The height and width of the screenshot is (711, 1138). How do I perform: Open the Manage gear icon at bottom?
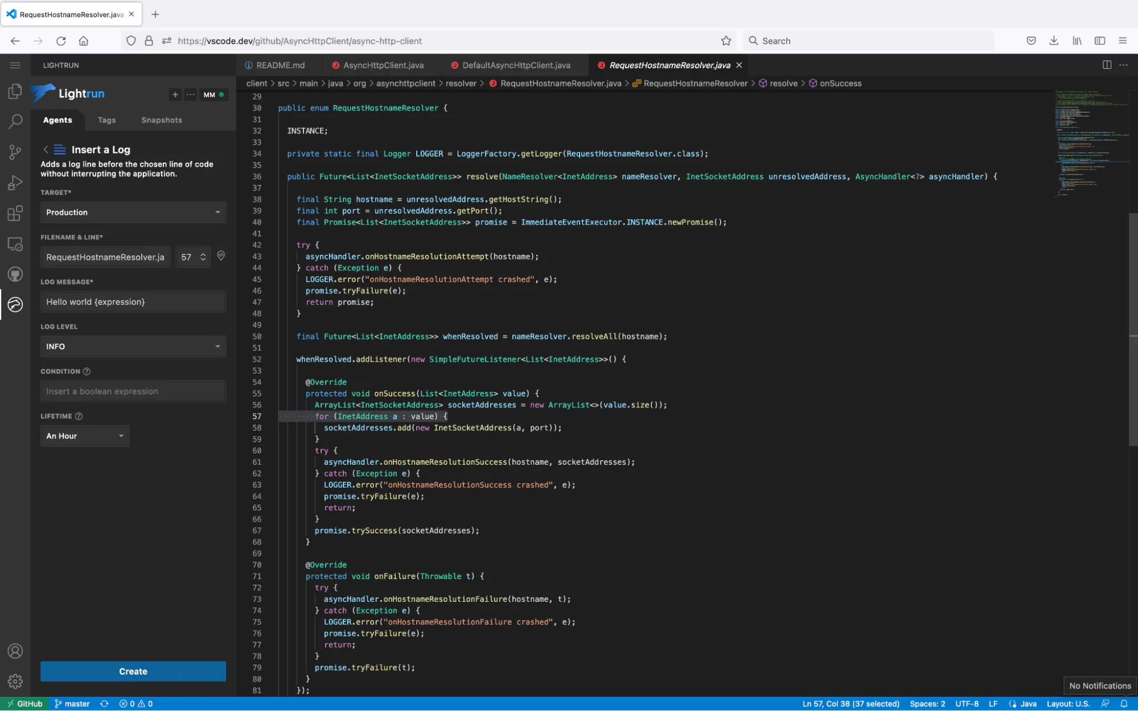[x=15, y=681]
